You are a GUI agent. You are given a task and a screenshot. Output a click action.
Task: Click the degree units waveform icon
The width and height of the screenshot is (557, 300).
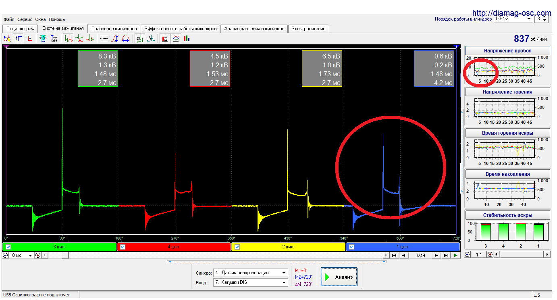[151, 39]
